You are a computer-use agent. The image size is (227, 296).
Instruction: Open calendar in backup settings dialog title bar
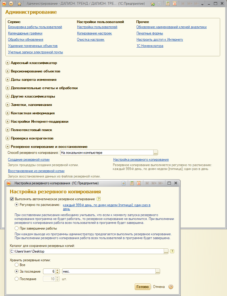139,183
